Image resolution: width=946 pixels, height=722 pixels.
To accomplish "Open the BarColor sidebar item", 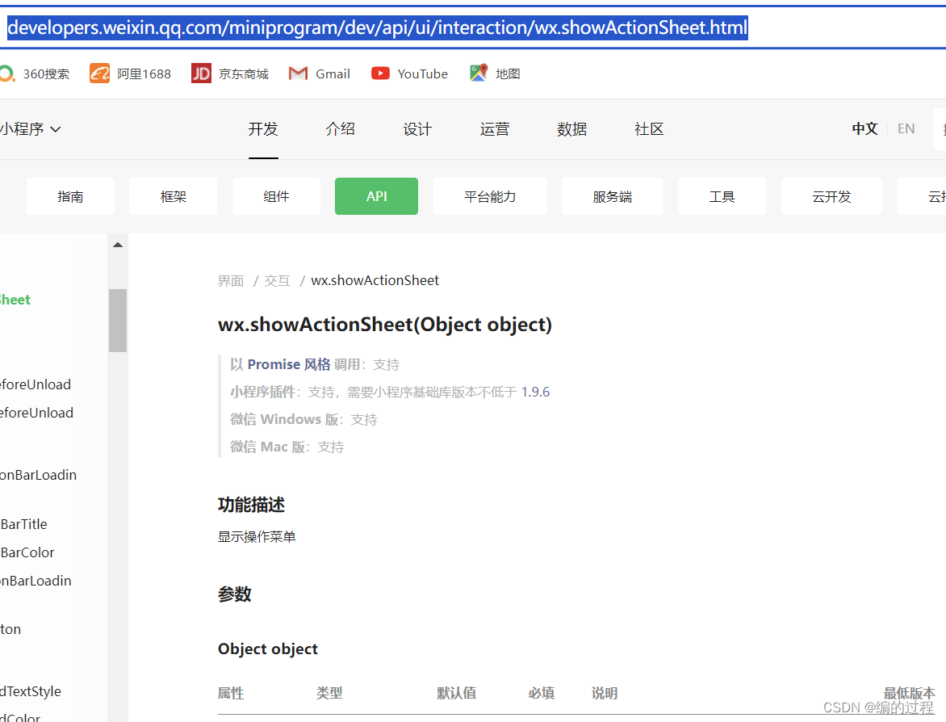I will (x=27, y=552).
